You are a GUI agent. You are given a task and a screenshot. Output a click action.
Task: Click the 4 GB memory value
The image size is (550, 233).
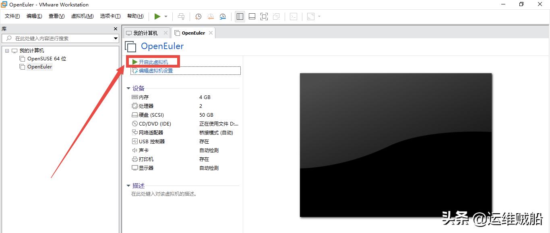pos(205,97)
